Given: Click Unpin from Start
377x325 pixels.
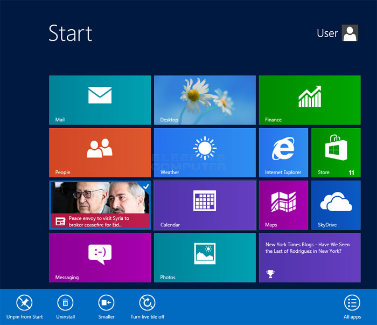Looking at the screenshot, I should tap(24, 307).
